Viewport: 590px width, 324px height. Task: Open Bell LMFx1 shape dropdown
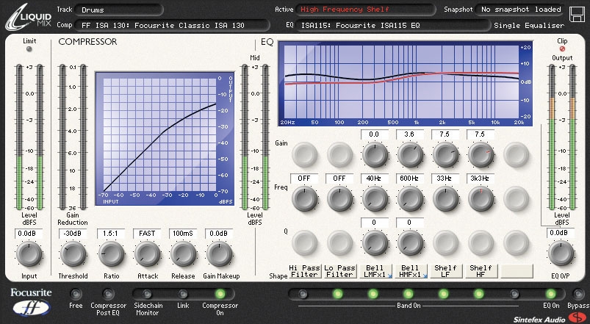point(389,276)
